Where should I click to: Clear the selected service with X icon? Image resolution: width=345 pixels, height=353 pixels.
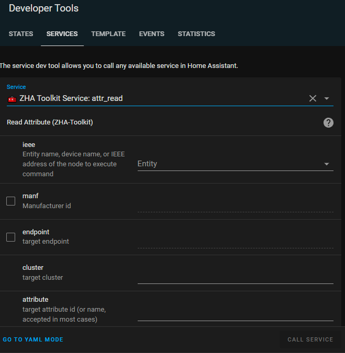tap(313, 98)
